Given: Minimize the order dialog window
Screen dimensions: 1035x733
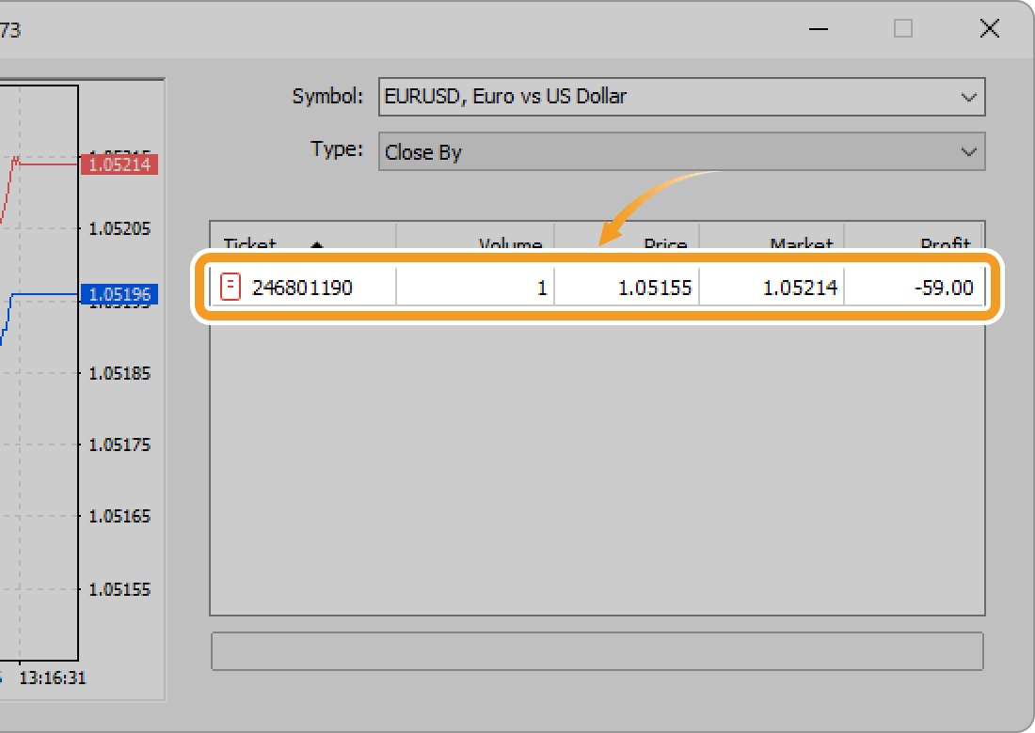Looking at the screenshot, I should tap(820, 29).
